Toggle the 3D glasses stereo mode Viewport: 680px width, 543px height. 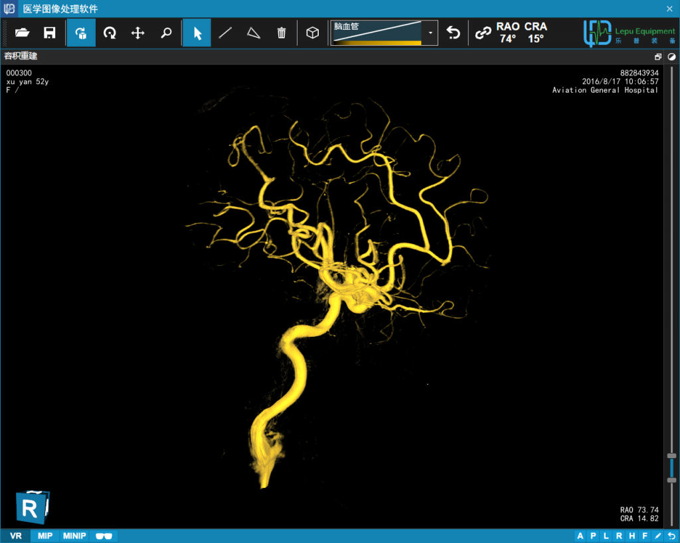pos(103,536)
